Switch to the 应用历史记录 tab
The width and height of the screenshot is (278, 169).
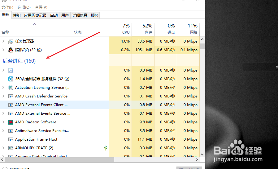[35, 15]
